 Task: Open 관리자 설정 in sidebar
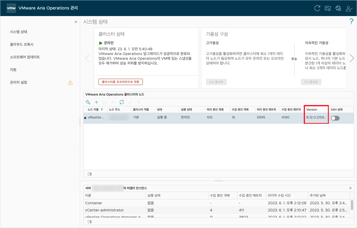coord(19,82)
